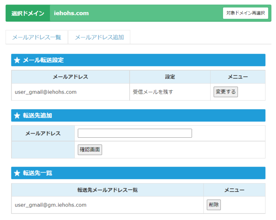This screenshot has height=220, width=276.
Task: Click the star icon beside 転送先一覧
Action: (17, 173)
